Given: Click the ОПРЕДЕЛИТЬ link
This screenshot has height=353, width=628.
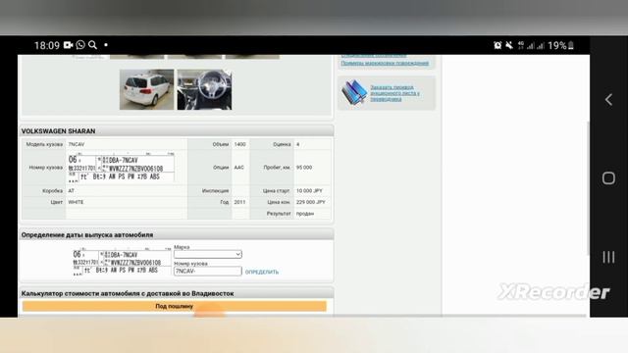Looking at the screenshot, I should tap(262, 272).
